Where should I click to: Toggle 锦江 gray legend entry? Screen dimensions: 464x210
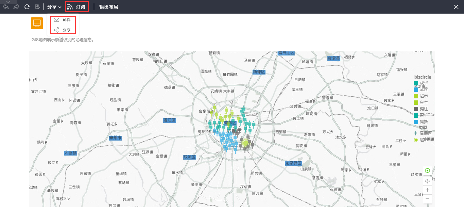click(423, 109)
